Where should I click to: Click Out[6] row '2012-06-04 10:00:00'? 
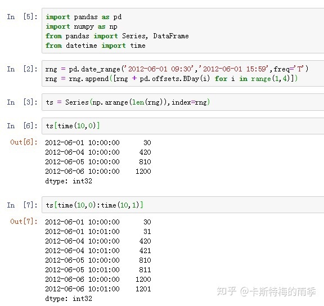pyautogui.click(x=98, y=152)
